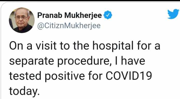Click the blue verified checkmark badge

coord(108,15)
